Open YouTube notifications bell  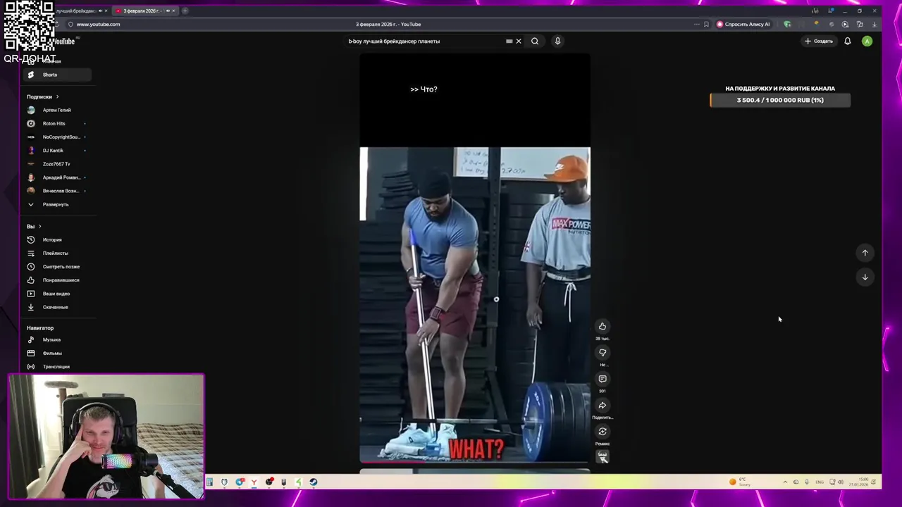(x=847, y=41)
